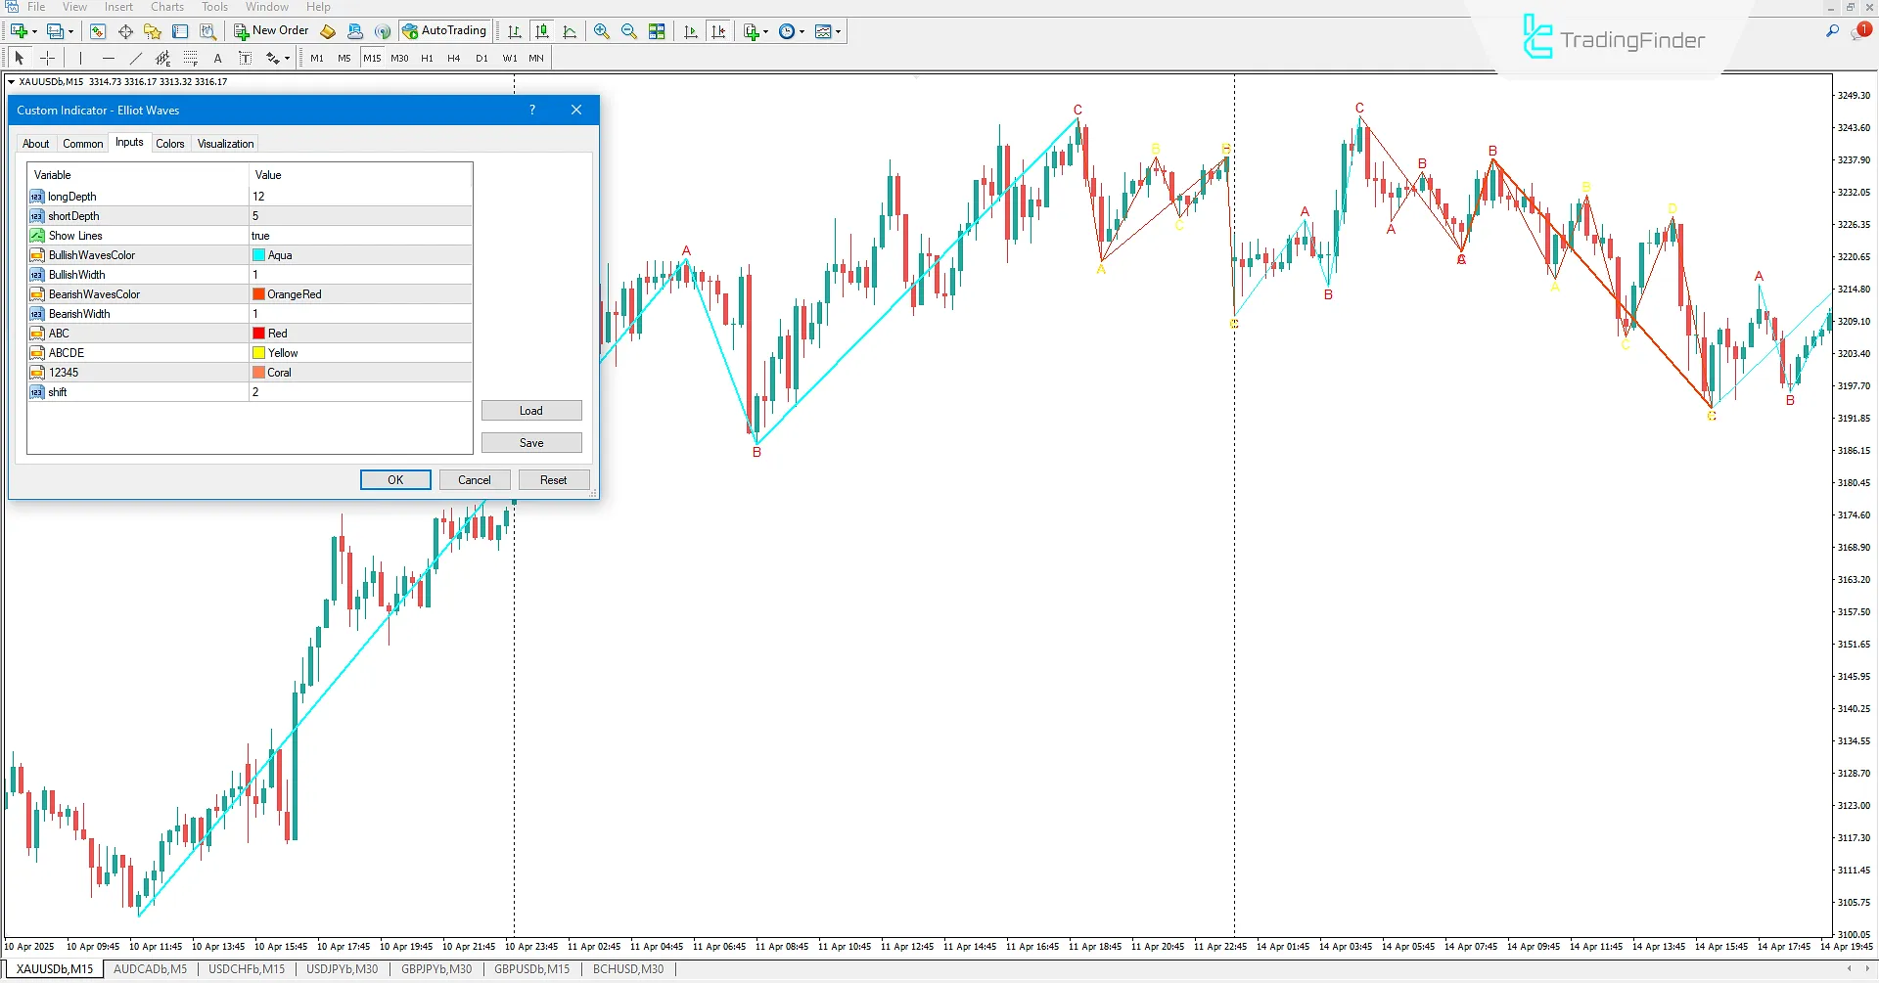The image size is (1879, 983).
Task: Tile the chart windows
Action: [657, 31]
